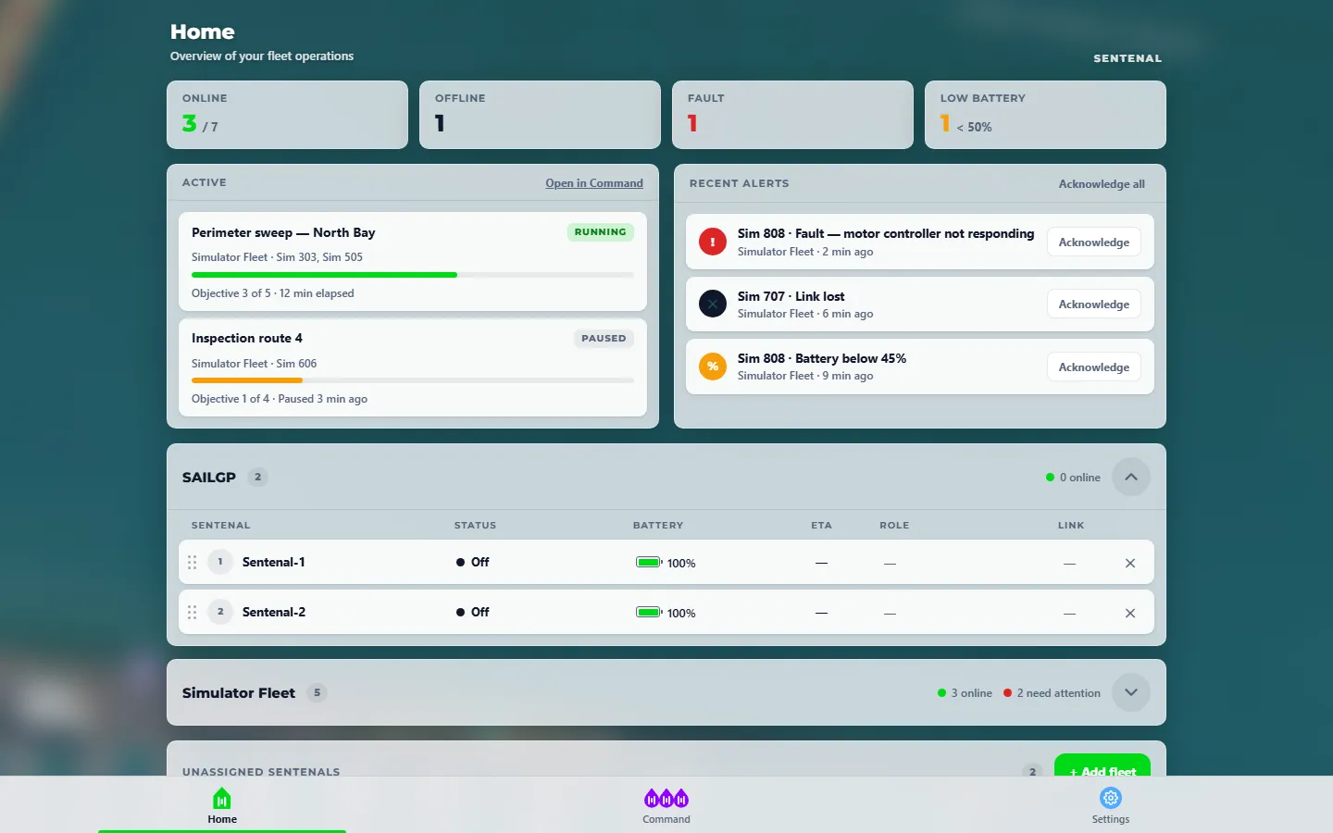Click the Settings tab label
This screenshot has width=1333, height=833.
tap(1111, 819)
